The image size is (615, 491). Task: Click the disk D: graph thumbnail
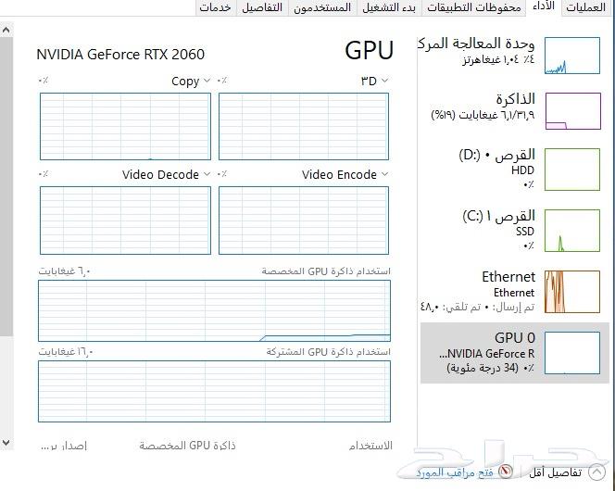tap(572, 170)
